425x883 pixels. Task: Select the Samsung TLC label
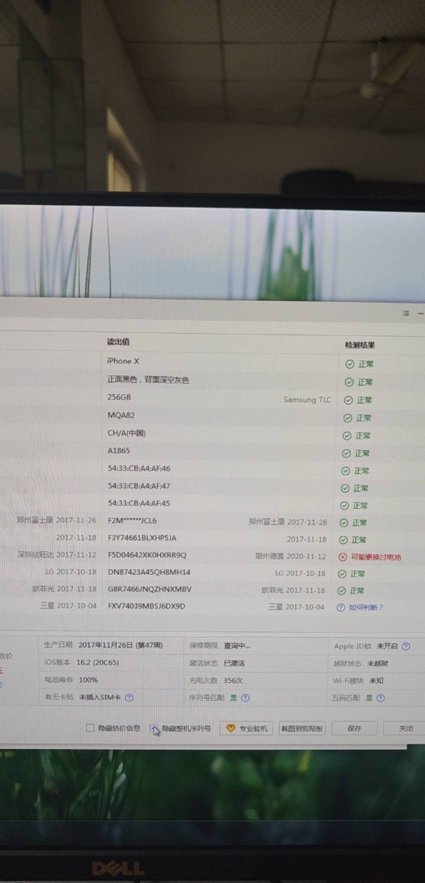307,399
